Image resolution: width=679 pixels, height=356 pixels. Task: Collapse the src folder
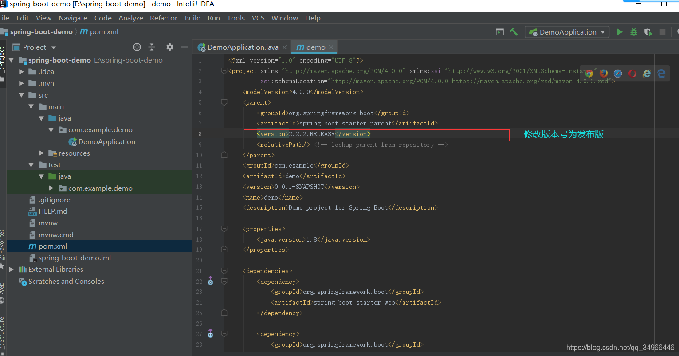pos(21,95)
